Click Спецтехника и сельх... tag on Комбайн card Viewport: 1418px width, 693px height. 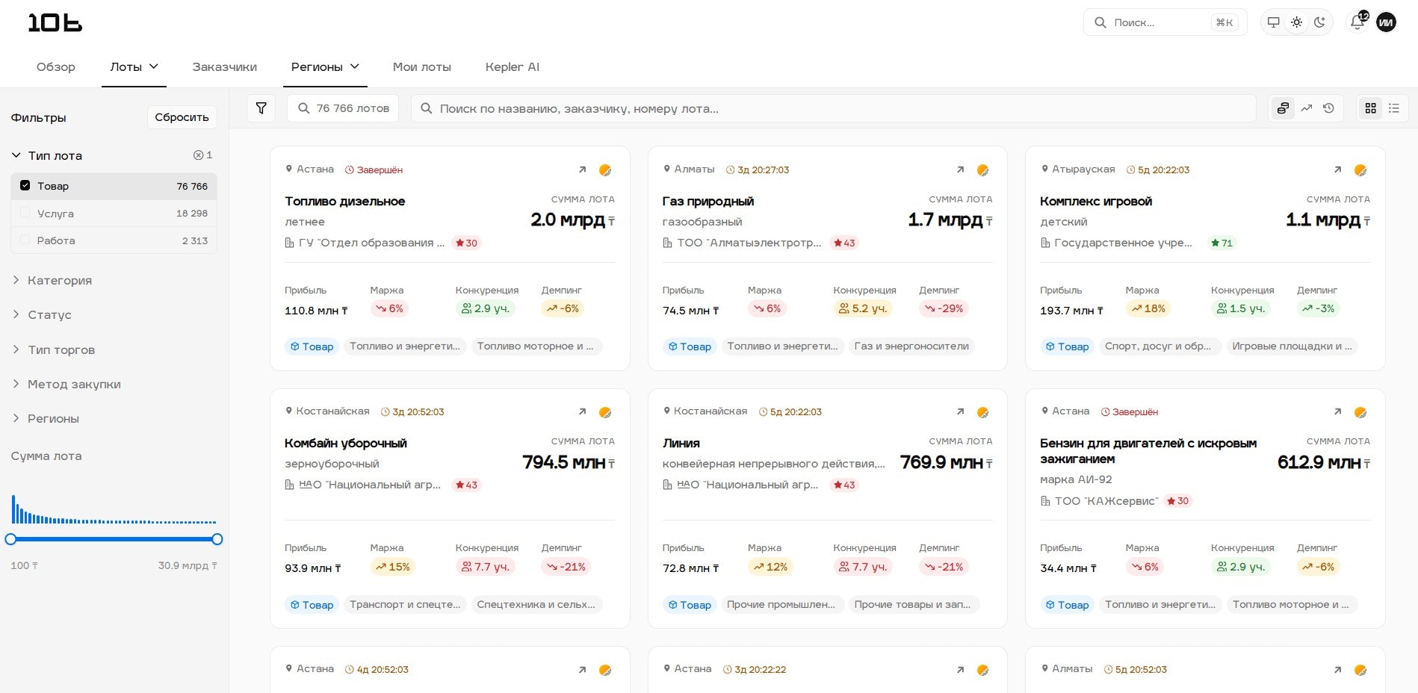[x=536, y=605]
